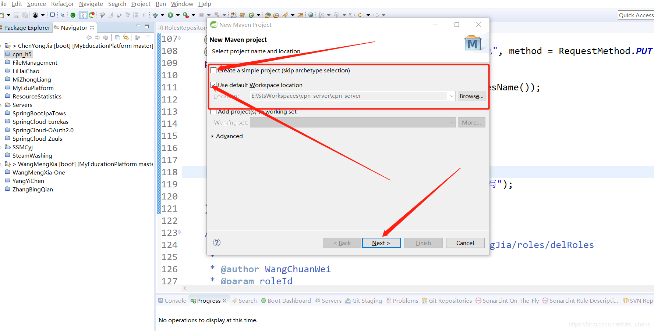Open the Search toolbar icon dropdown arrow
This screenshot has height=331, width=654.
coord(293,15)
